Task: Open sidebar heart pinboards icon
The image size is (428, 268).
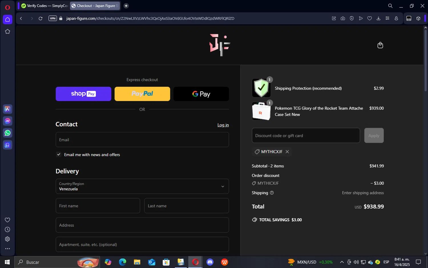Action: (8, 220)
